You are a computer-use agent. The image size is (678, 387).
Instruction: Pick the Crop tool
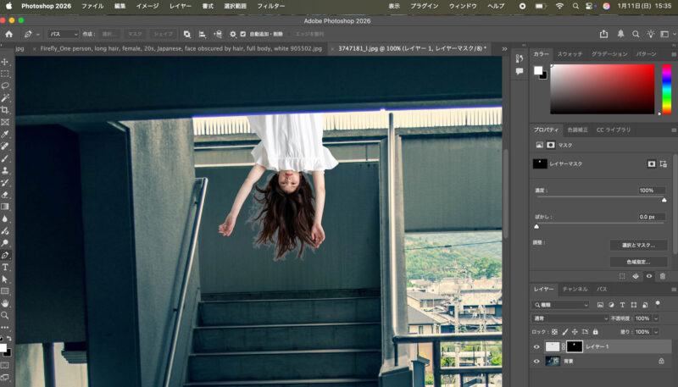click(5, 110)
